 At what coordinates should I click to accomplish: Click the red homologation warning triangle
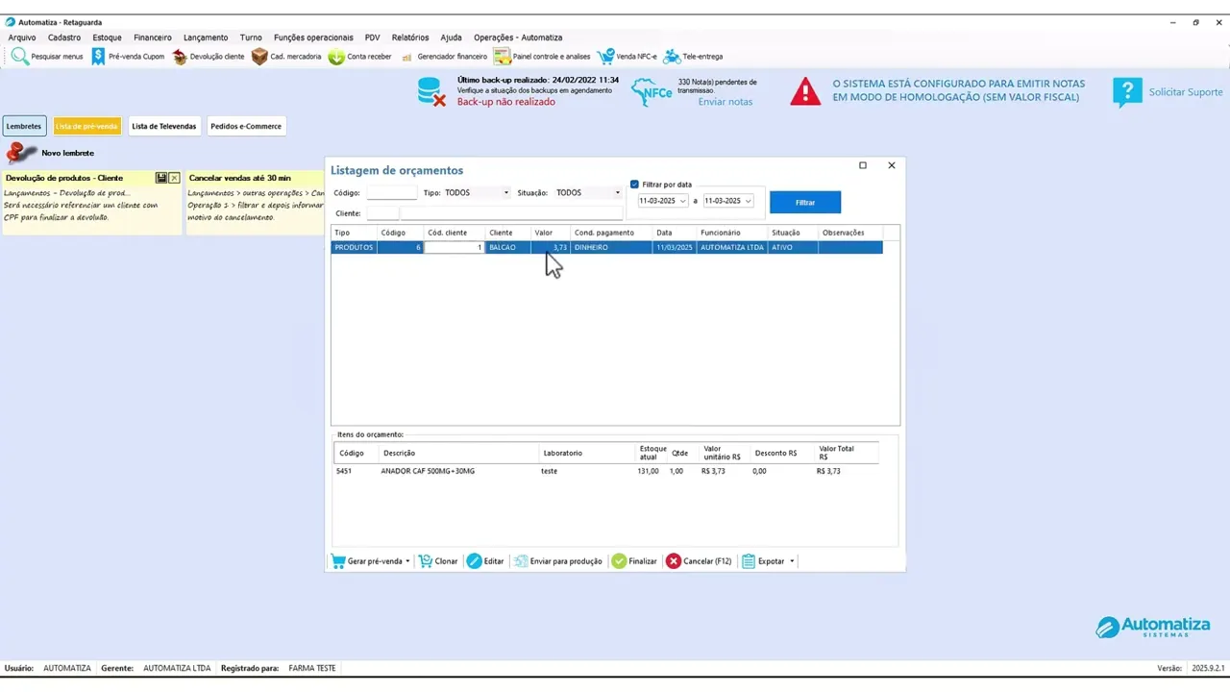(x=805, y=91)
